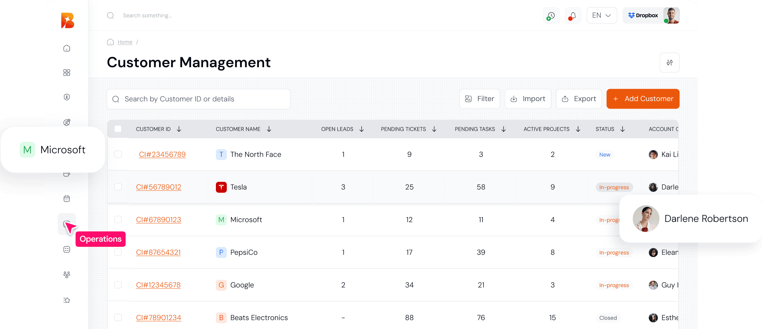Go to Home breadcrumb link
Screen dimensions: 762x329
(x=125, y=42)
